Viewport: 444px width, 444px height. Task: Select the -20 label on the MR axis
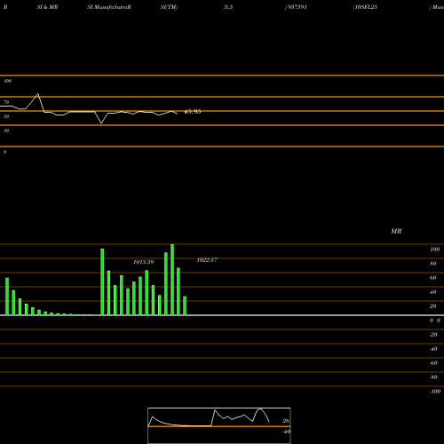[433, 335]
